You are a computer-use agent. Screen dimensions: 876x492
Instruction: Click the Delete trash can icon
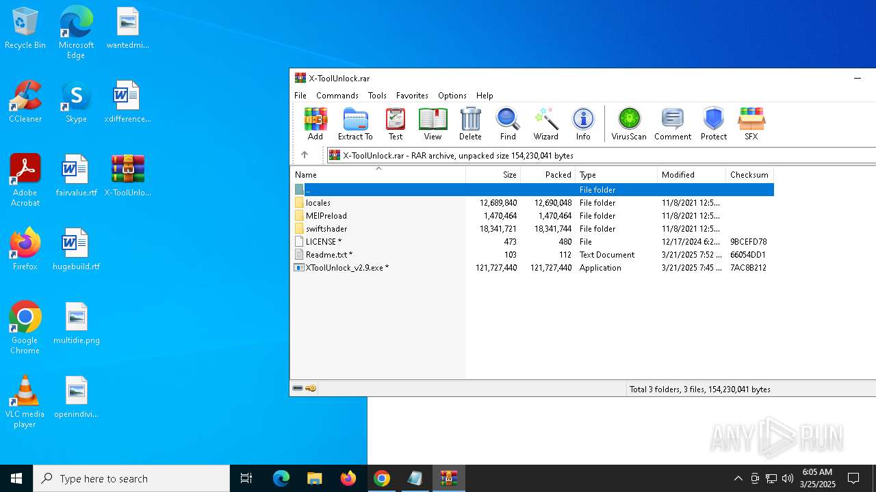coord(470,124)
